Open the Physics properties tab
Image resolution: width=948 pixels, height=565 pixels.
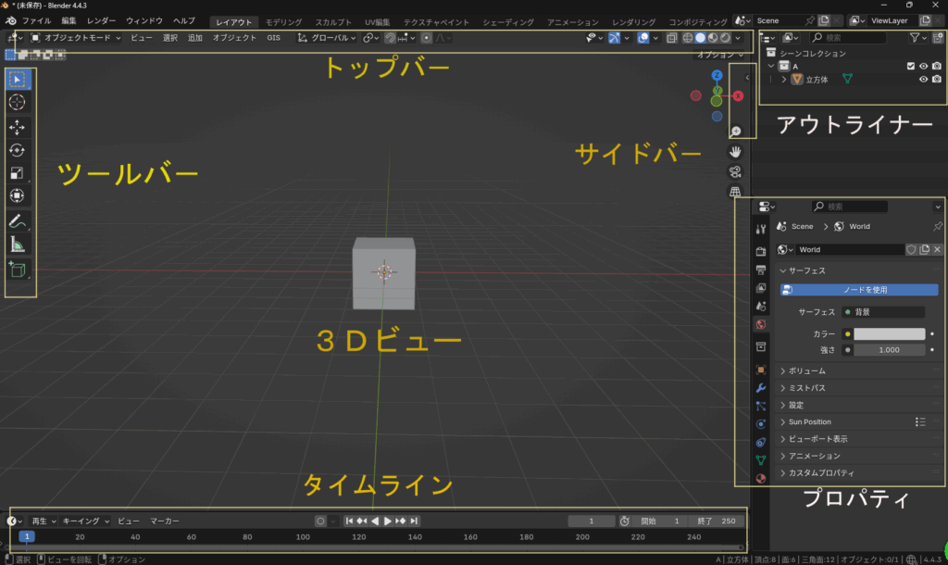[761, 424]
